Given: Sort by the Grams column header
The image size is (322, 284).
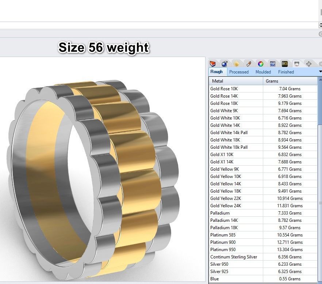Looking at the screenshot, I should pyautogui.click(x=290, y=81).
